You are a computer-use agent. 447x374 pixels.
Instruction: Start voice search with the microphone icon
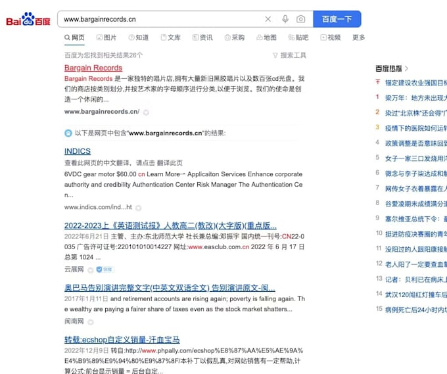[285, 19]
